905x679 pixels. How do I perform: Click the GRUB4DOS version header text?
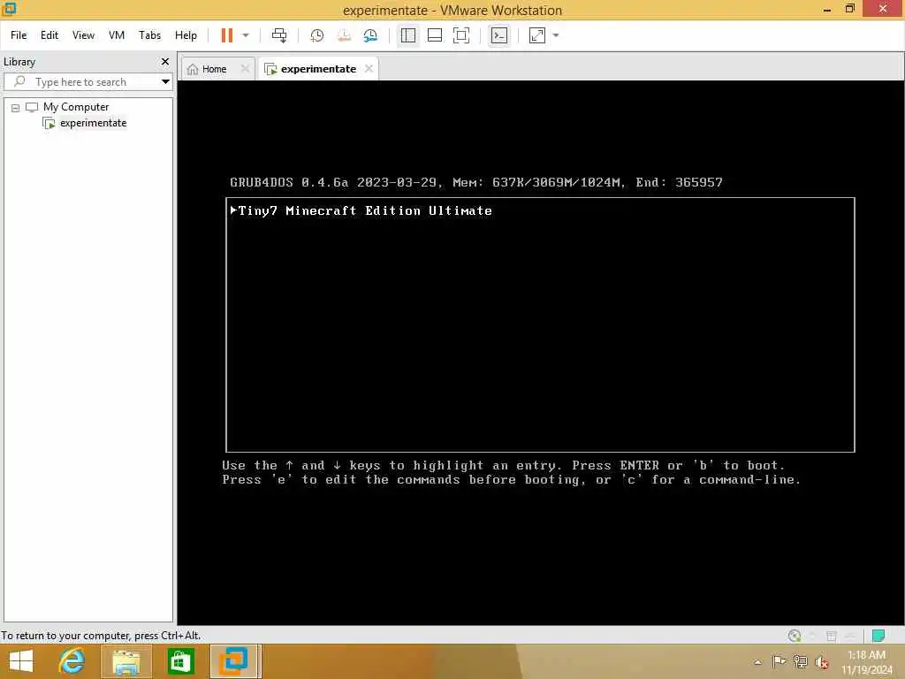pyautogui.click(x=475, y=182)
